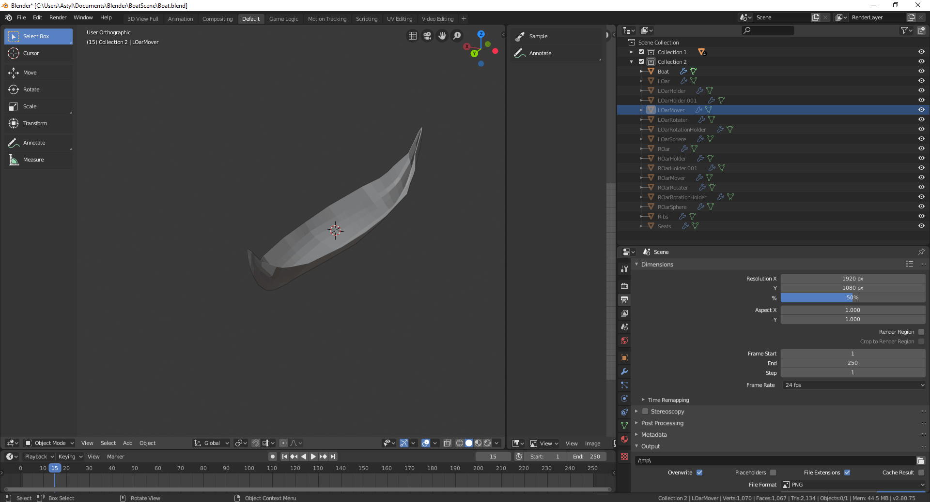Enable the Render Region checkbox
930x502 pixels.
(921, 332)
